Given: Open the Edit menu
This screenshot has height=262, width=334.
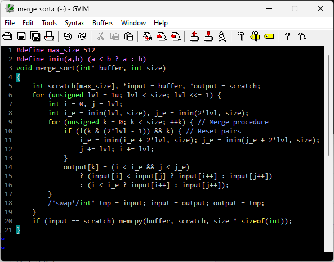Looking at the screenshot, I should 28,23.
